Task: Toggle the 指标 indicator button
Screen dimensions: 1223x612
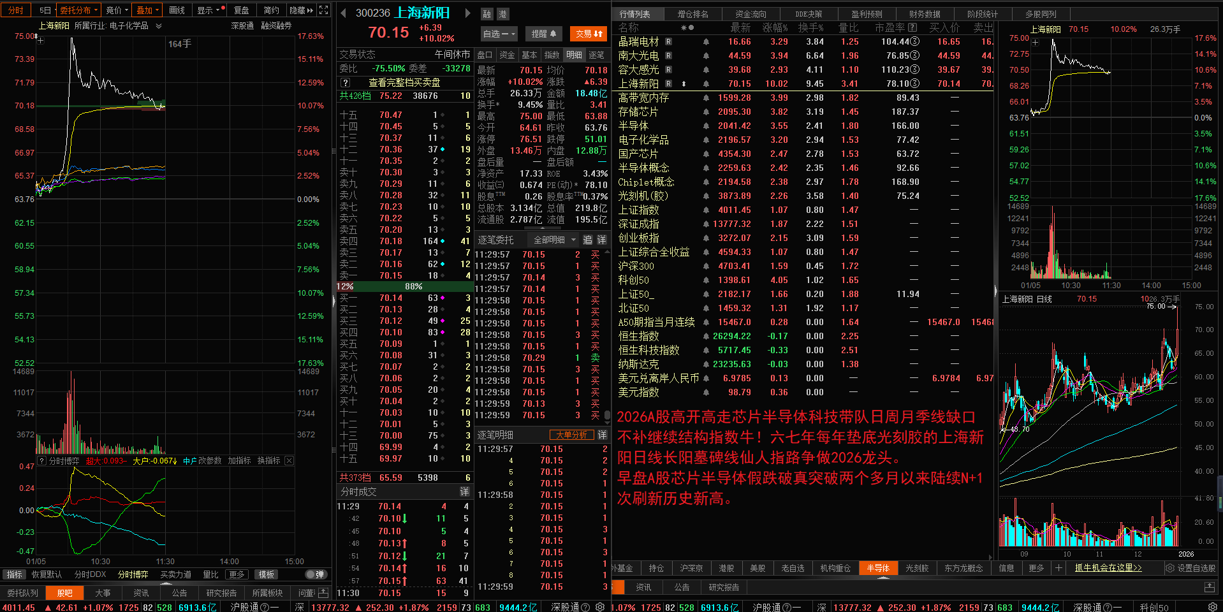Action: coord(15,574)
